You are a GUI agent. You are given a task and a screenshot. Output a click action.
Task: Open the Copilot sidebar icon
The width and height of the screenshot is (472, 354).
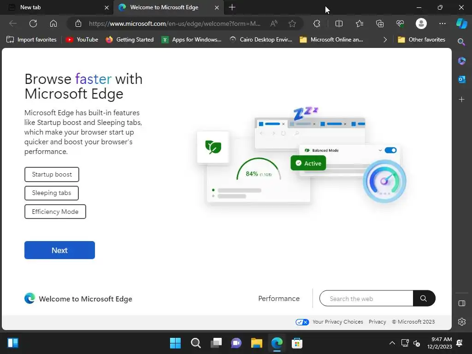coord(462,24)
